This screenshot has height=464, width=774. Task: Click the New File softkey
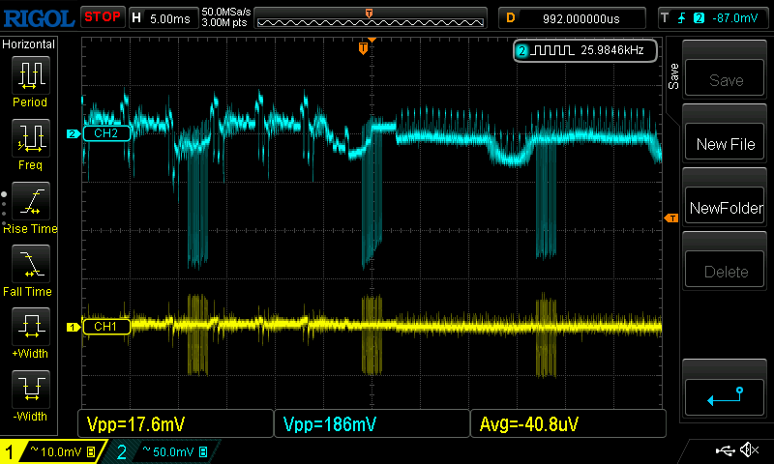click(x=725, y=141)
